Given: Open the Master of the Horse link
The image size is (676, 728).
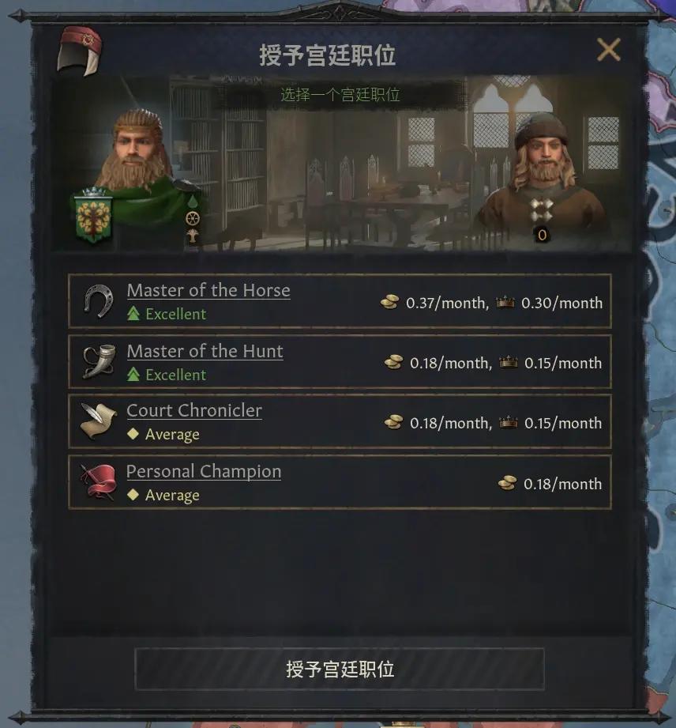Looking at the screenshot, I should 208,290.
